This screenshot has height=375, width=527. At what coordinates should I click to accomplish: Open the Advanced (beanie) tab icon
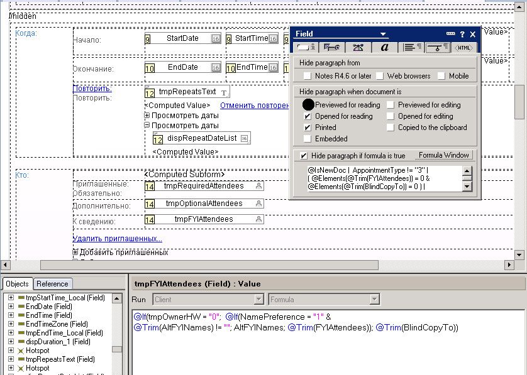[358, 47]
